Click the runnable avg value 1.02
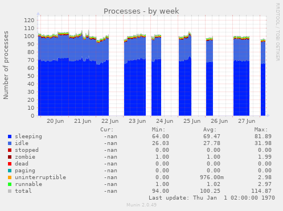The width and height of the screenshot is (283, 211). point(214,184)
